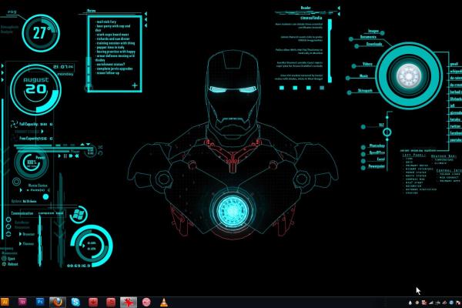The height and width of the screenshot is (308, 462).
Task: Launch Photoshop from the app launcher list
Action: click(x=377, y=146)
